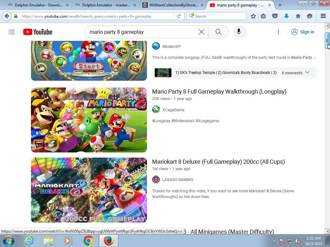The width and height of the screenshot is (330, 247).
Task: Open LAXAGO GAMING channel link
Action: (178, 180)
